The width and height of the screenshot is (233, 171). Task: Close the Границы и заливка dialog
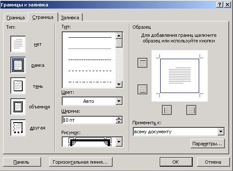[x=227, y=5]
